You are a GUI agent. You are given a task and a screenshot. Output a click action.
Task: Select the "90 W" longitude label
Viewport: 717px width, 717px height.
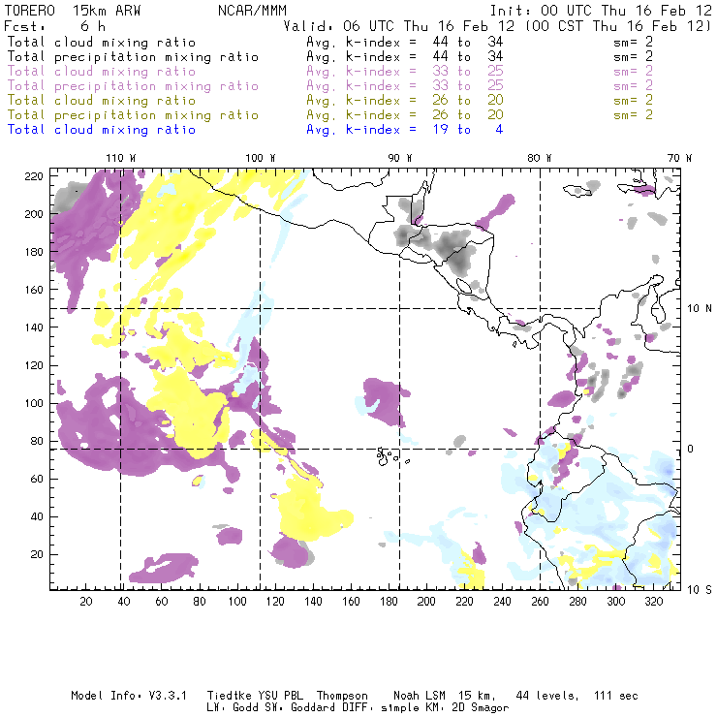pos(400,158)
